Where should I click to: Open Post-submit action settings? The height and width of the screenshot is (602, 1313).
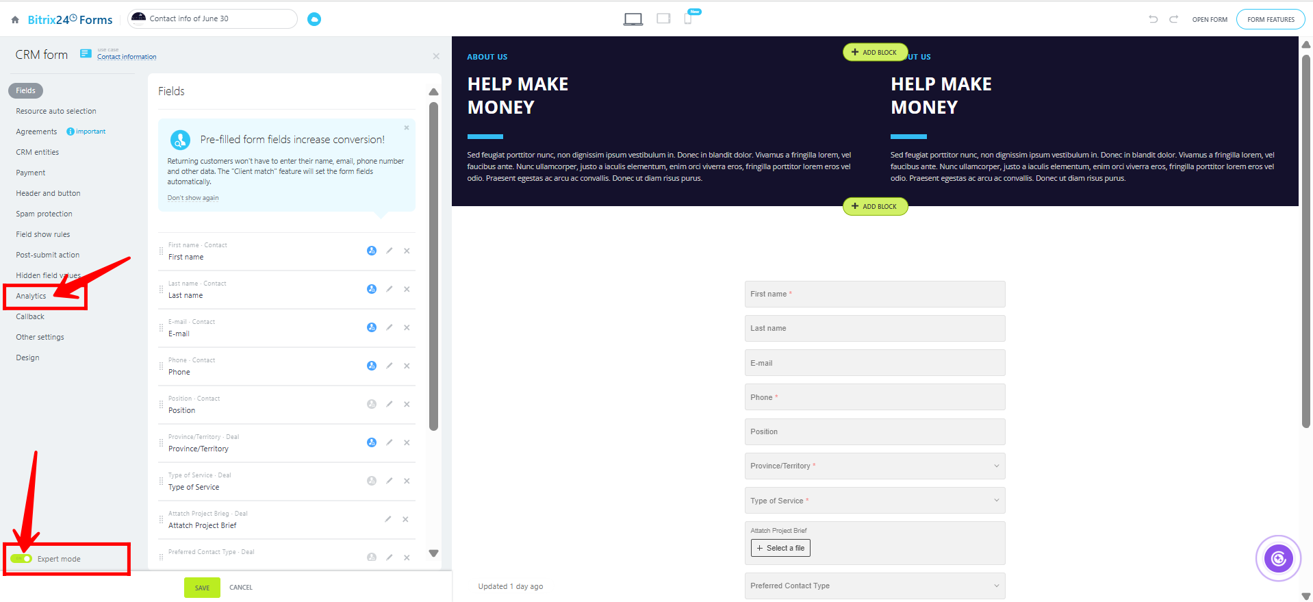[48, 255]
